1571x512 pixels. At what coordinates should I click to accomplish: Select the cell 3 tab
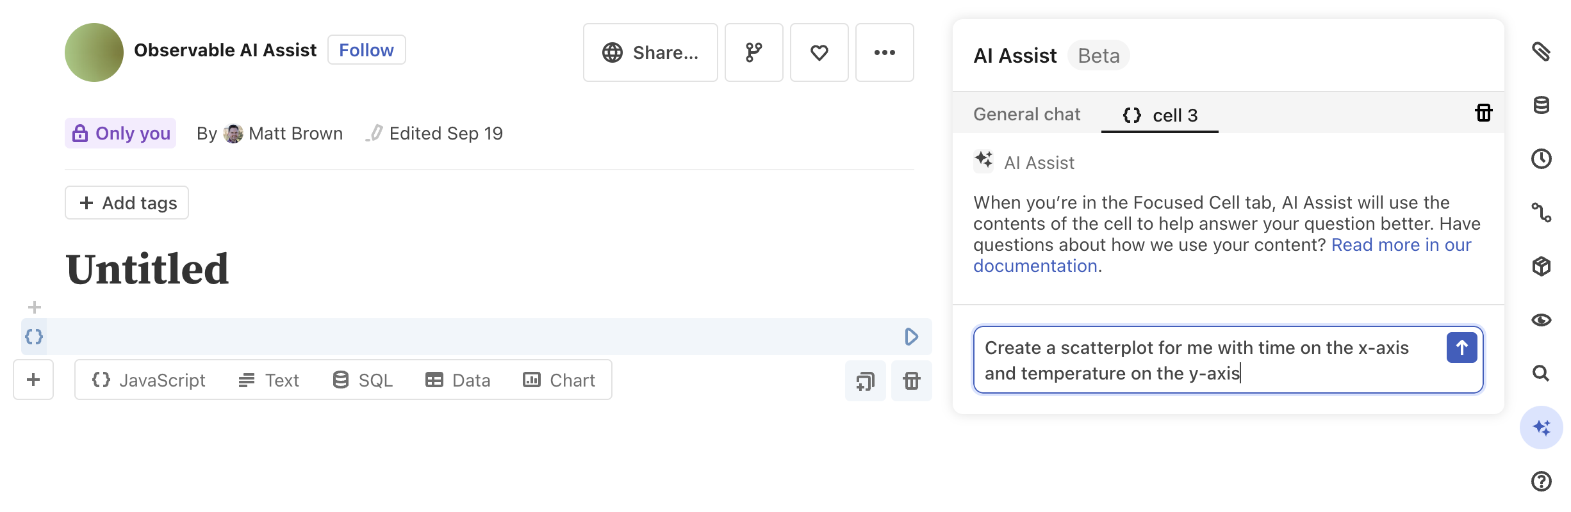click(1160, 115)
